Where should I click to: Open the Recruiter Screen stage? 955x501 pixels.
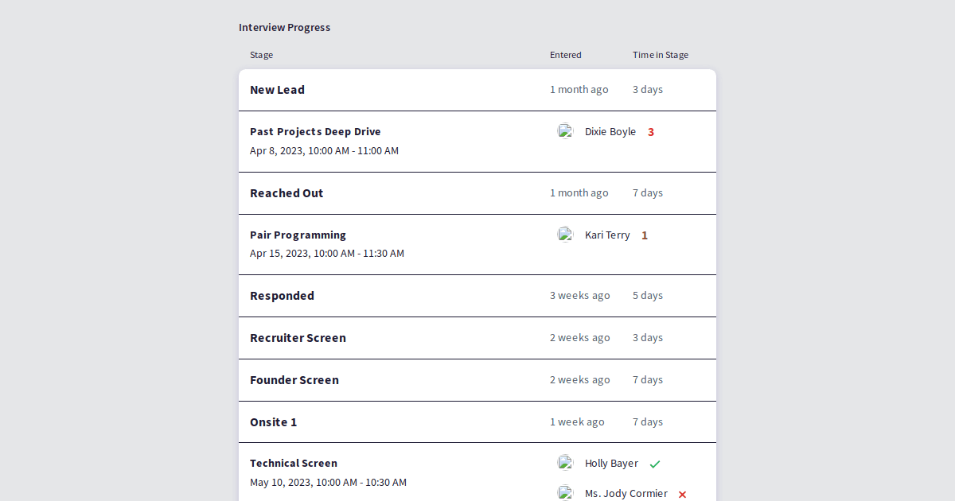(298, 338)
